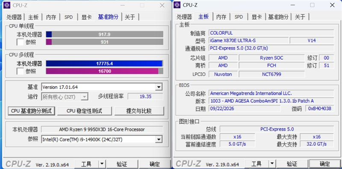Select 基准跑分 tab in left window
This screenshot has width=342, height=169.
(108, 17)
